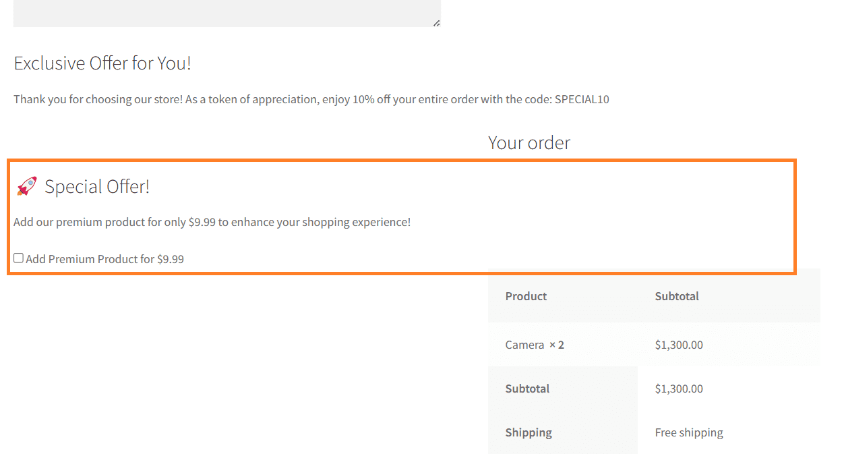Image resolution: width=844 pixels, height=454 pixels.
Task: Click the Camera product name in order table
Action: [524, 345]
